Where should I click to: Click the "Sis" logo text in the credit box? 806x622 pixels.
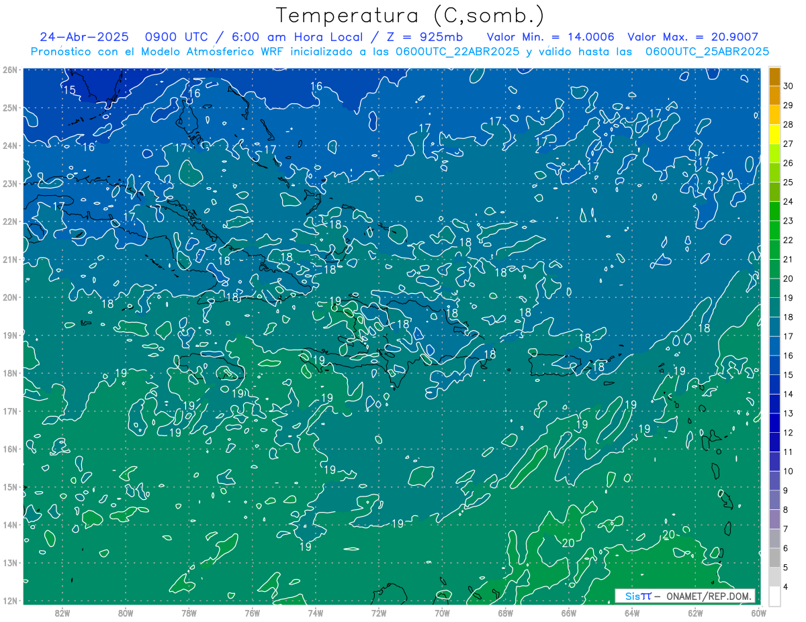pyautogui.click(x=633, y=596)
